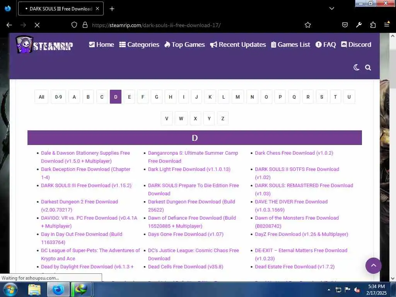Open the tracking protection shield
The image size is (396, 297).
coord(74,25)
